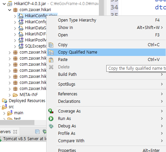The height and width of the screenshot is (152, 166).
Task: Choose Paste from the context menu
Action: [106, 60]
